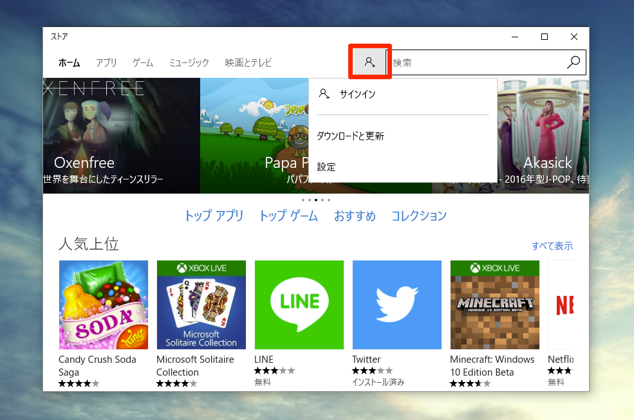Click the サインイン person icon in menu
This screenshot has height=420, width=634.
pos(324,94)
